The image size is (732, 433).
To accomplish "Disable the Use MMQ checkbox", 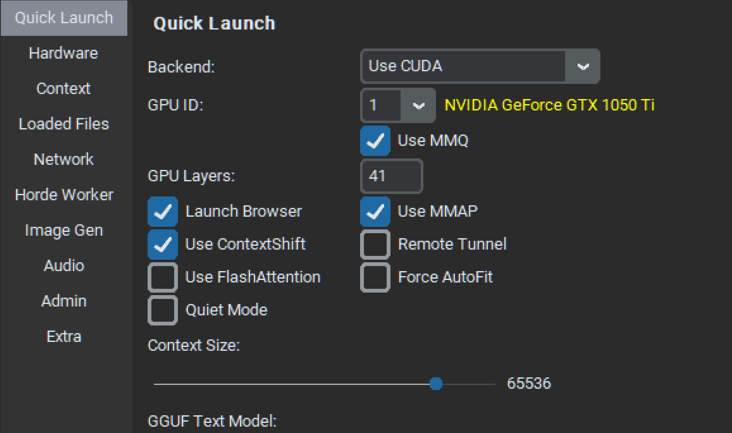I will pos(375,141).
